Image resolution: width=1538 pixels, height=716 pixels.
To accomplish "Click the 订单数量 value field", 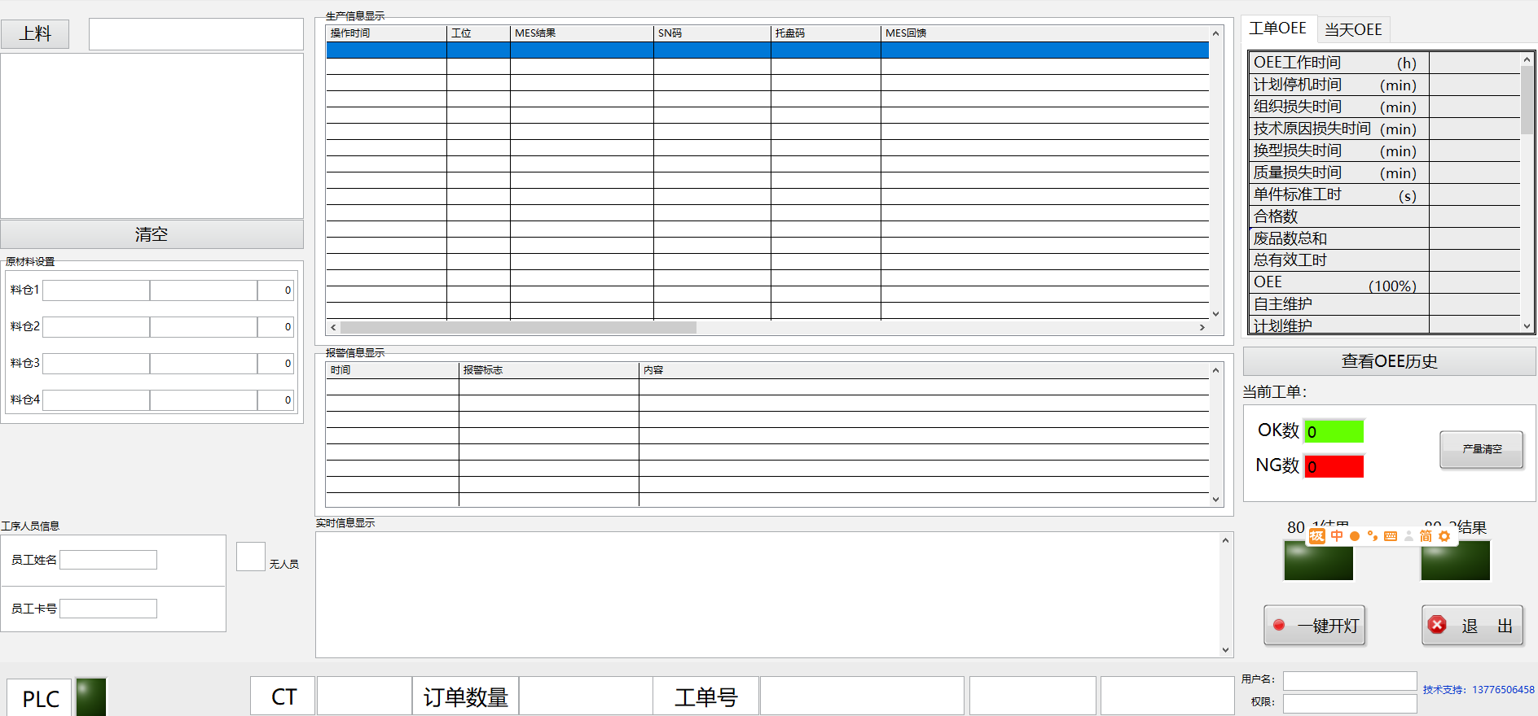I will click(586, 696).
